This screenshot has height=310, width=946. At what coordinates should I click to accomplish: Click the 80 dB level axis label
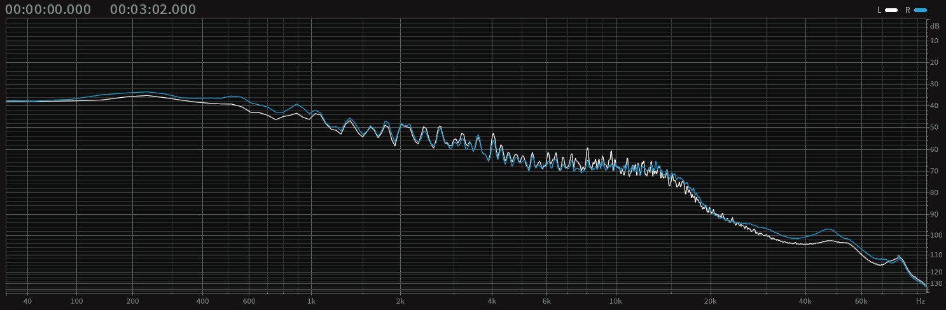pyautogui.click(x=935, y=193)
